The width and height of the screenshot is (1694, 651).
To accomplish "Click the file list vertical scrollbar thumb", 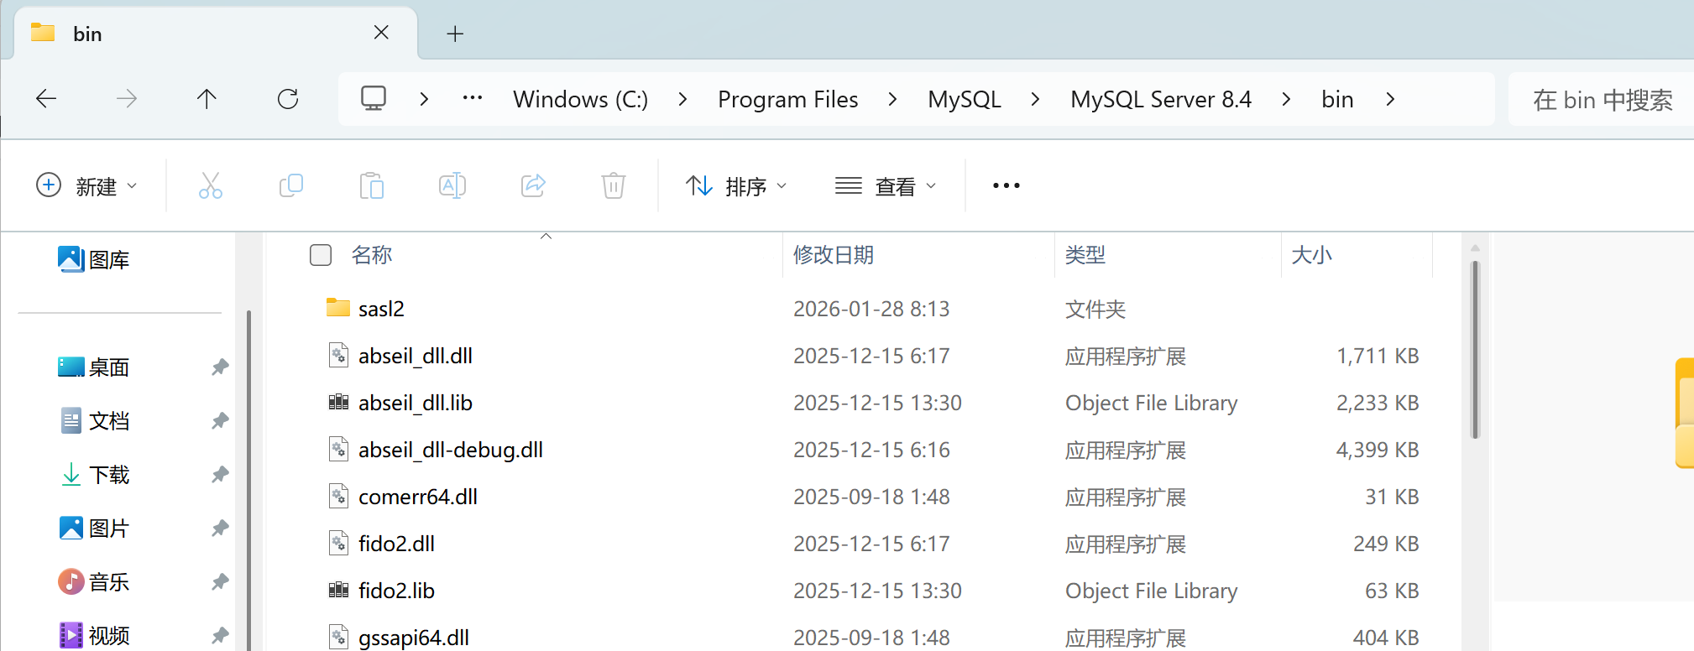I will coord(1475,350).
